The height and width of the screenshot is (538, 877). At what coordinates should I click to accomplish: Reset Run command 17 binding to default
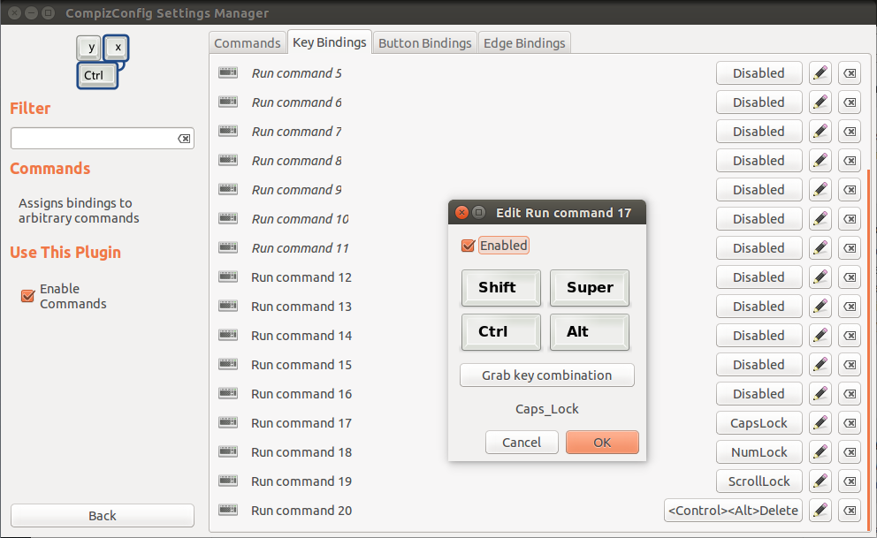(850, 423)
